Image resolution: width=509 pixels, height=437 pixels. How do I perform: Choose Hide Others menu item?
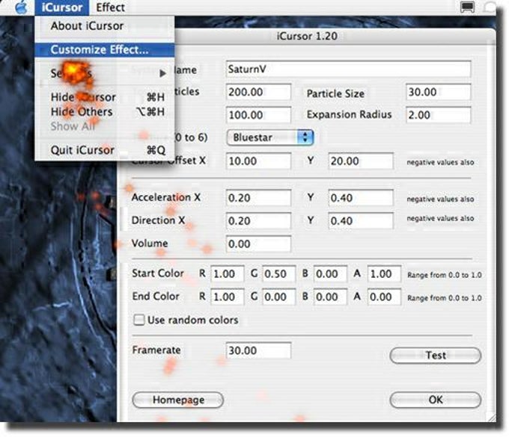click(x=105, y=111)
